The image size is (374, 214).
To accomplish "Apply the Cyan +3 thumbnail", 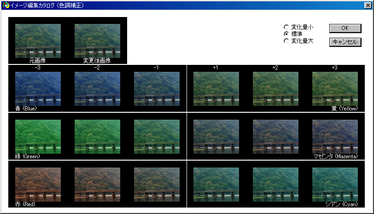I will coord(335,185).
